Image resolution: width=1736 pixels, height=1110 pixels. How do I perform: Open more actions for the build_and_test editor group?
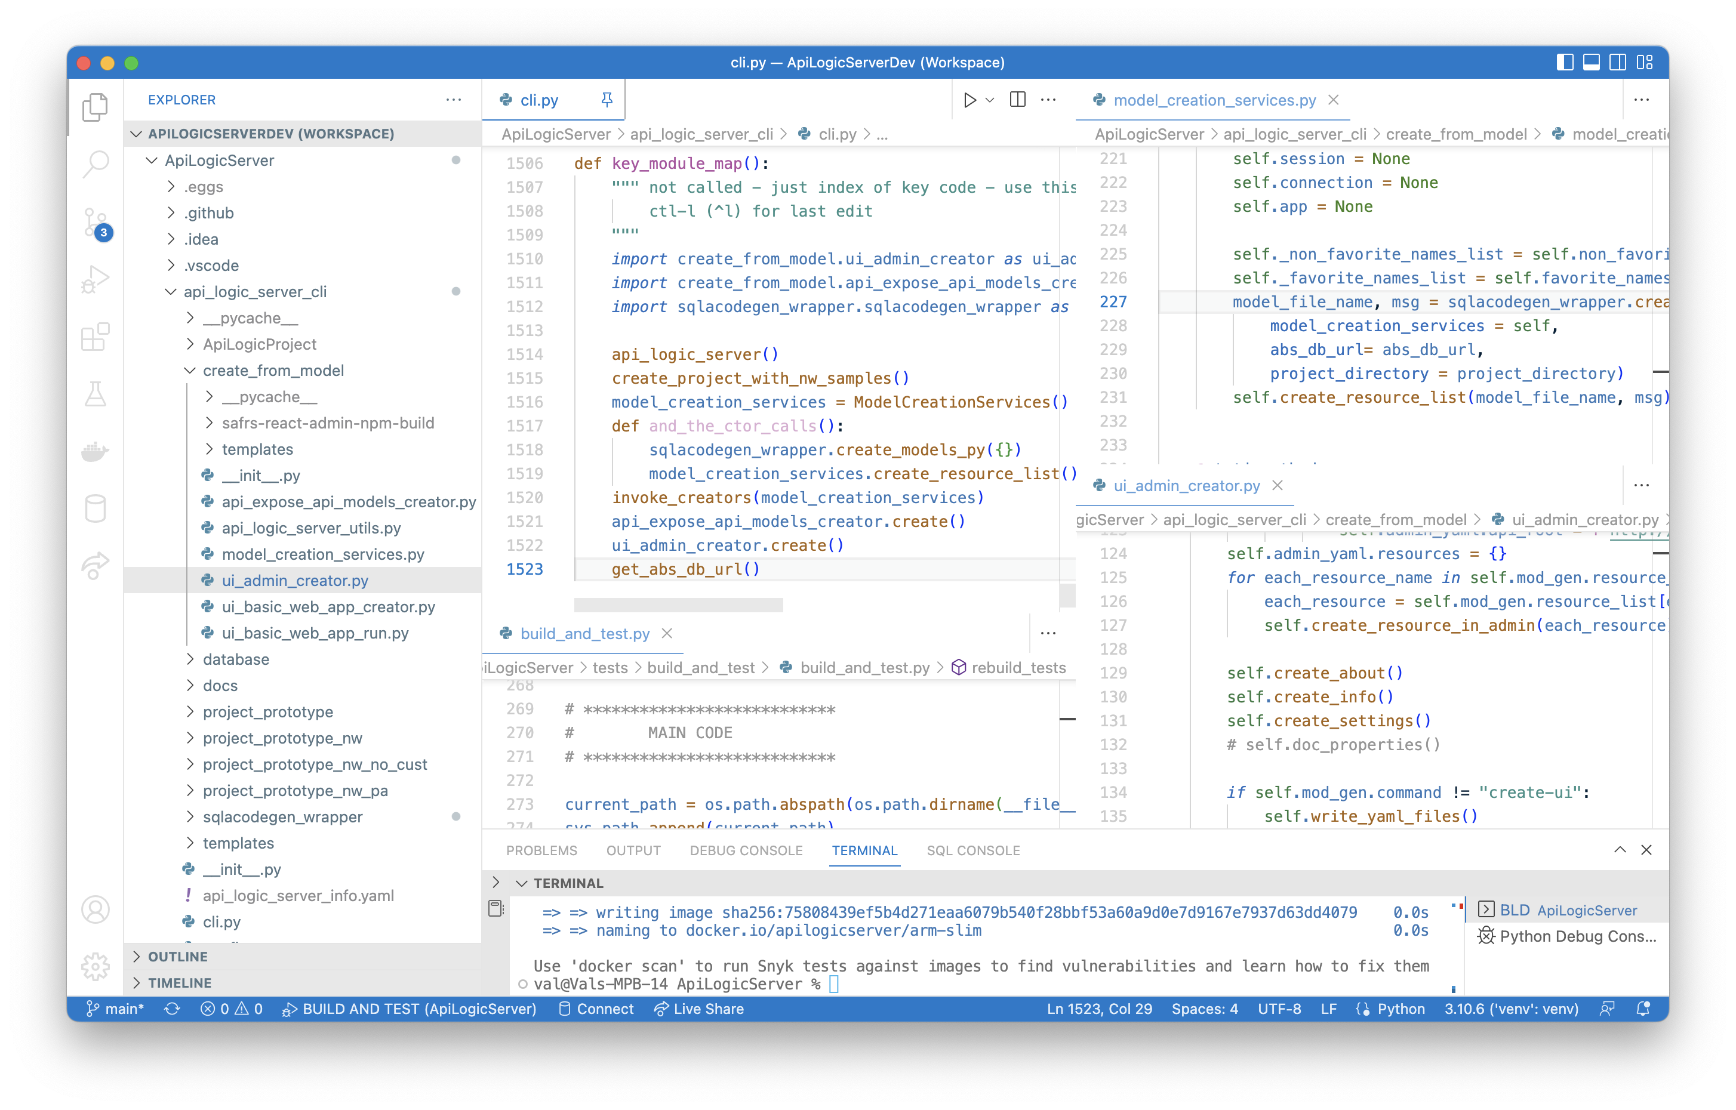(1048, 633)
